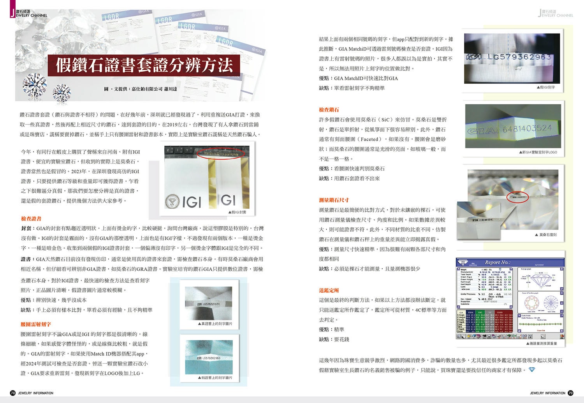Click JEWELRY INFORMATION footer on left page
The height and width of the screenshot is (403, 584).
[x=36, y=393]
